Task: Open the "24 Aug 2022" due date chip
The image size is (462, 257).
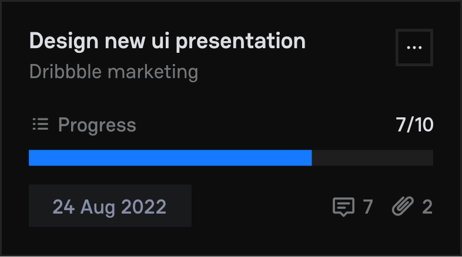Action: tap(110, 206)
